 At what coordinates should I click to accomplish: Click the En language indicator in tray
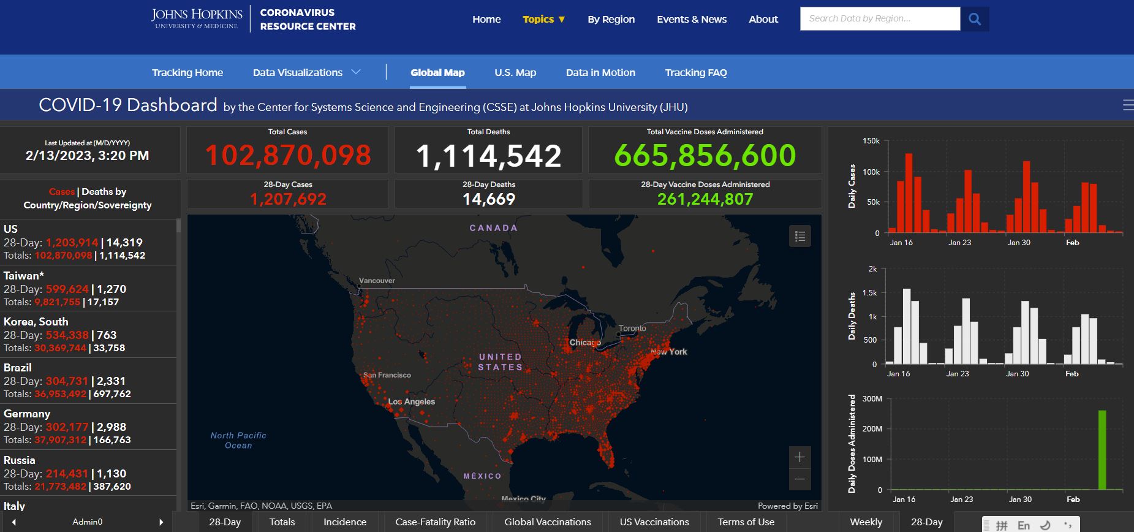[1024, 525]
